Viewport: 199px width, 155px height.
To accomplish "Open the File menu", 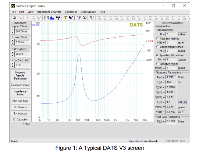I will click(14, 12).
